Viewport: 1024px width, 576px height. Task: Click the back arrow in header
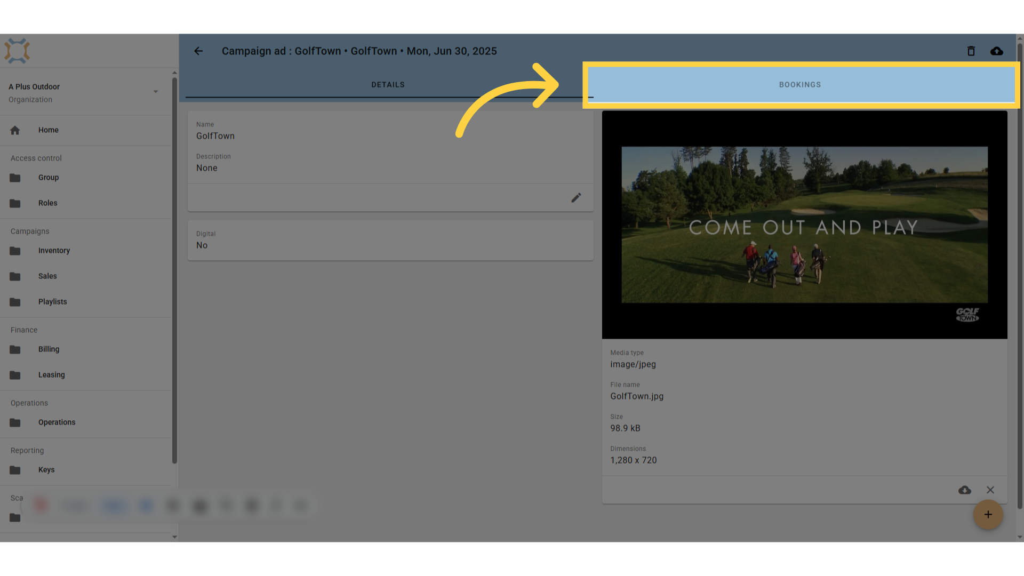198,51
